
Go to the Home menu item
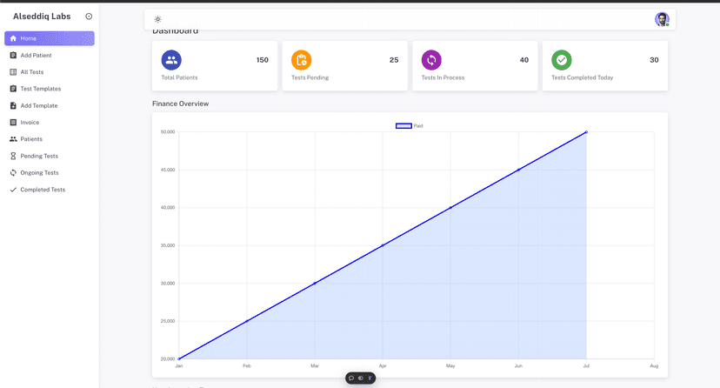tap(50, 38)
